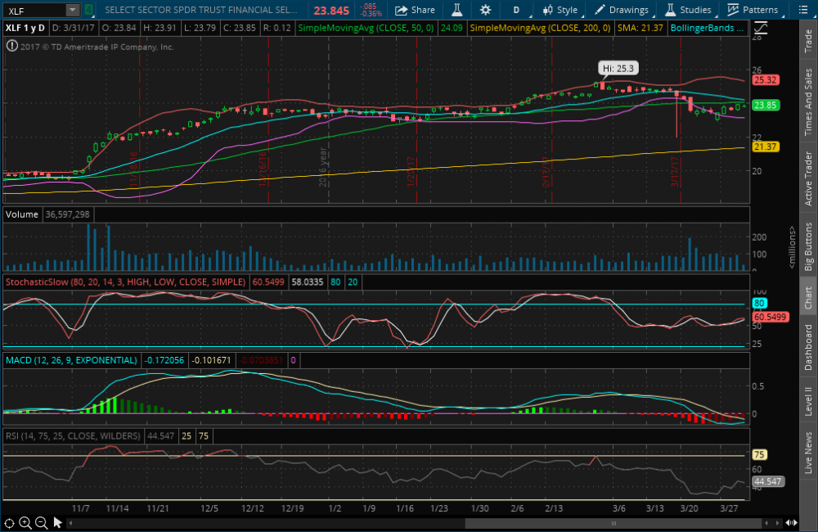Select the crosshair pan tool icon
Image resolution: width=818 pixels, height=532 pixels.
(x=9, y=523)
